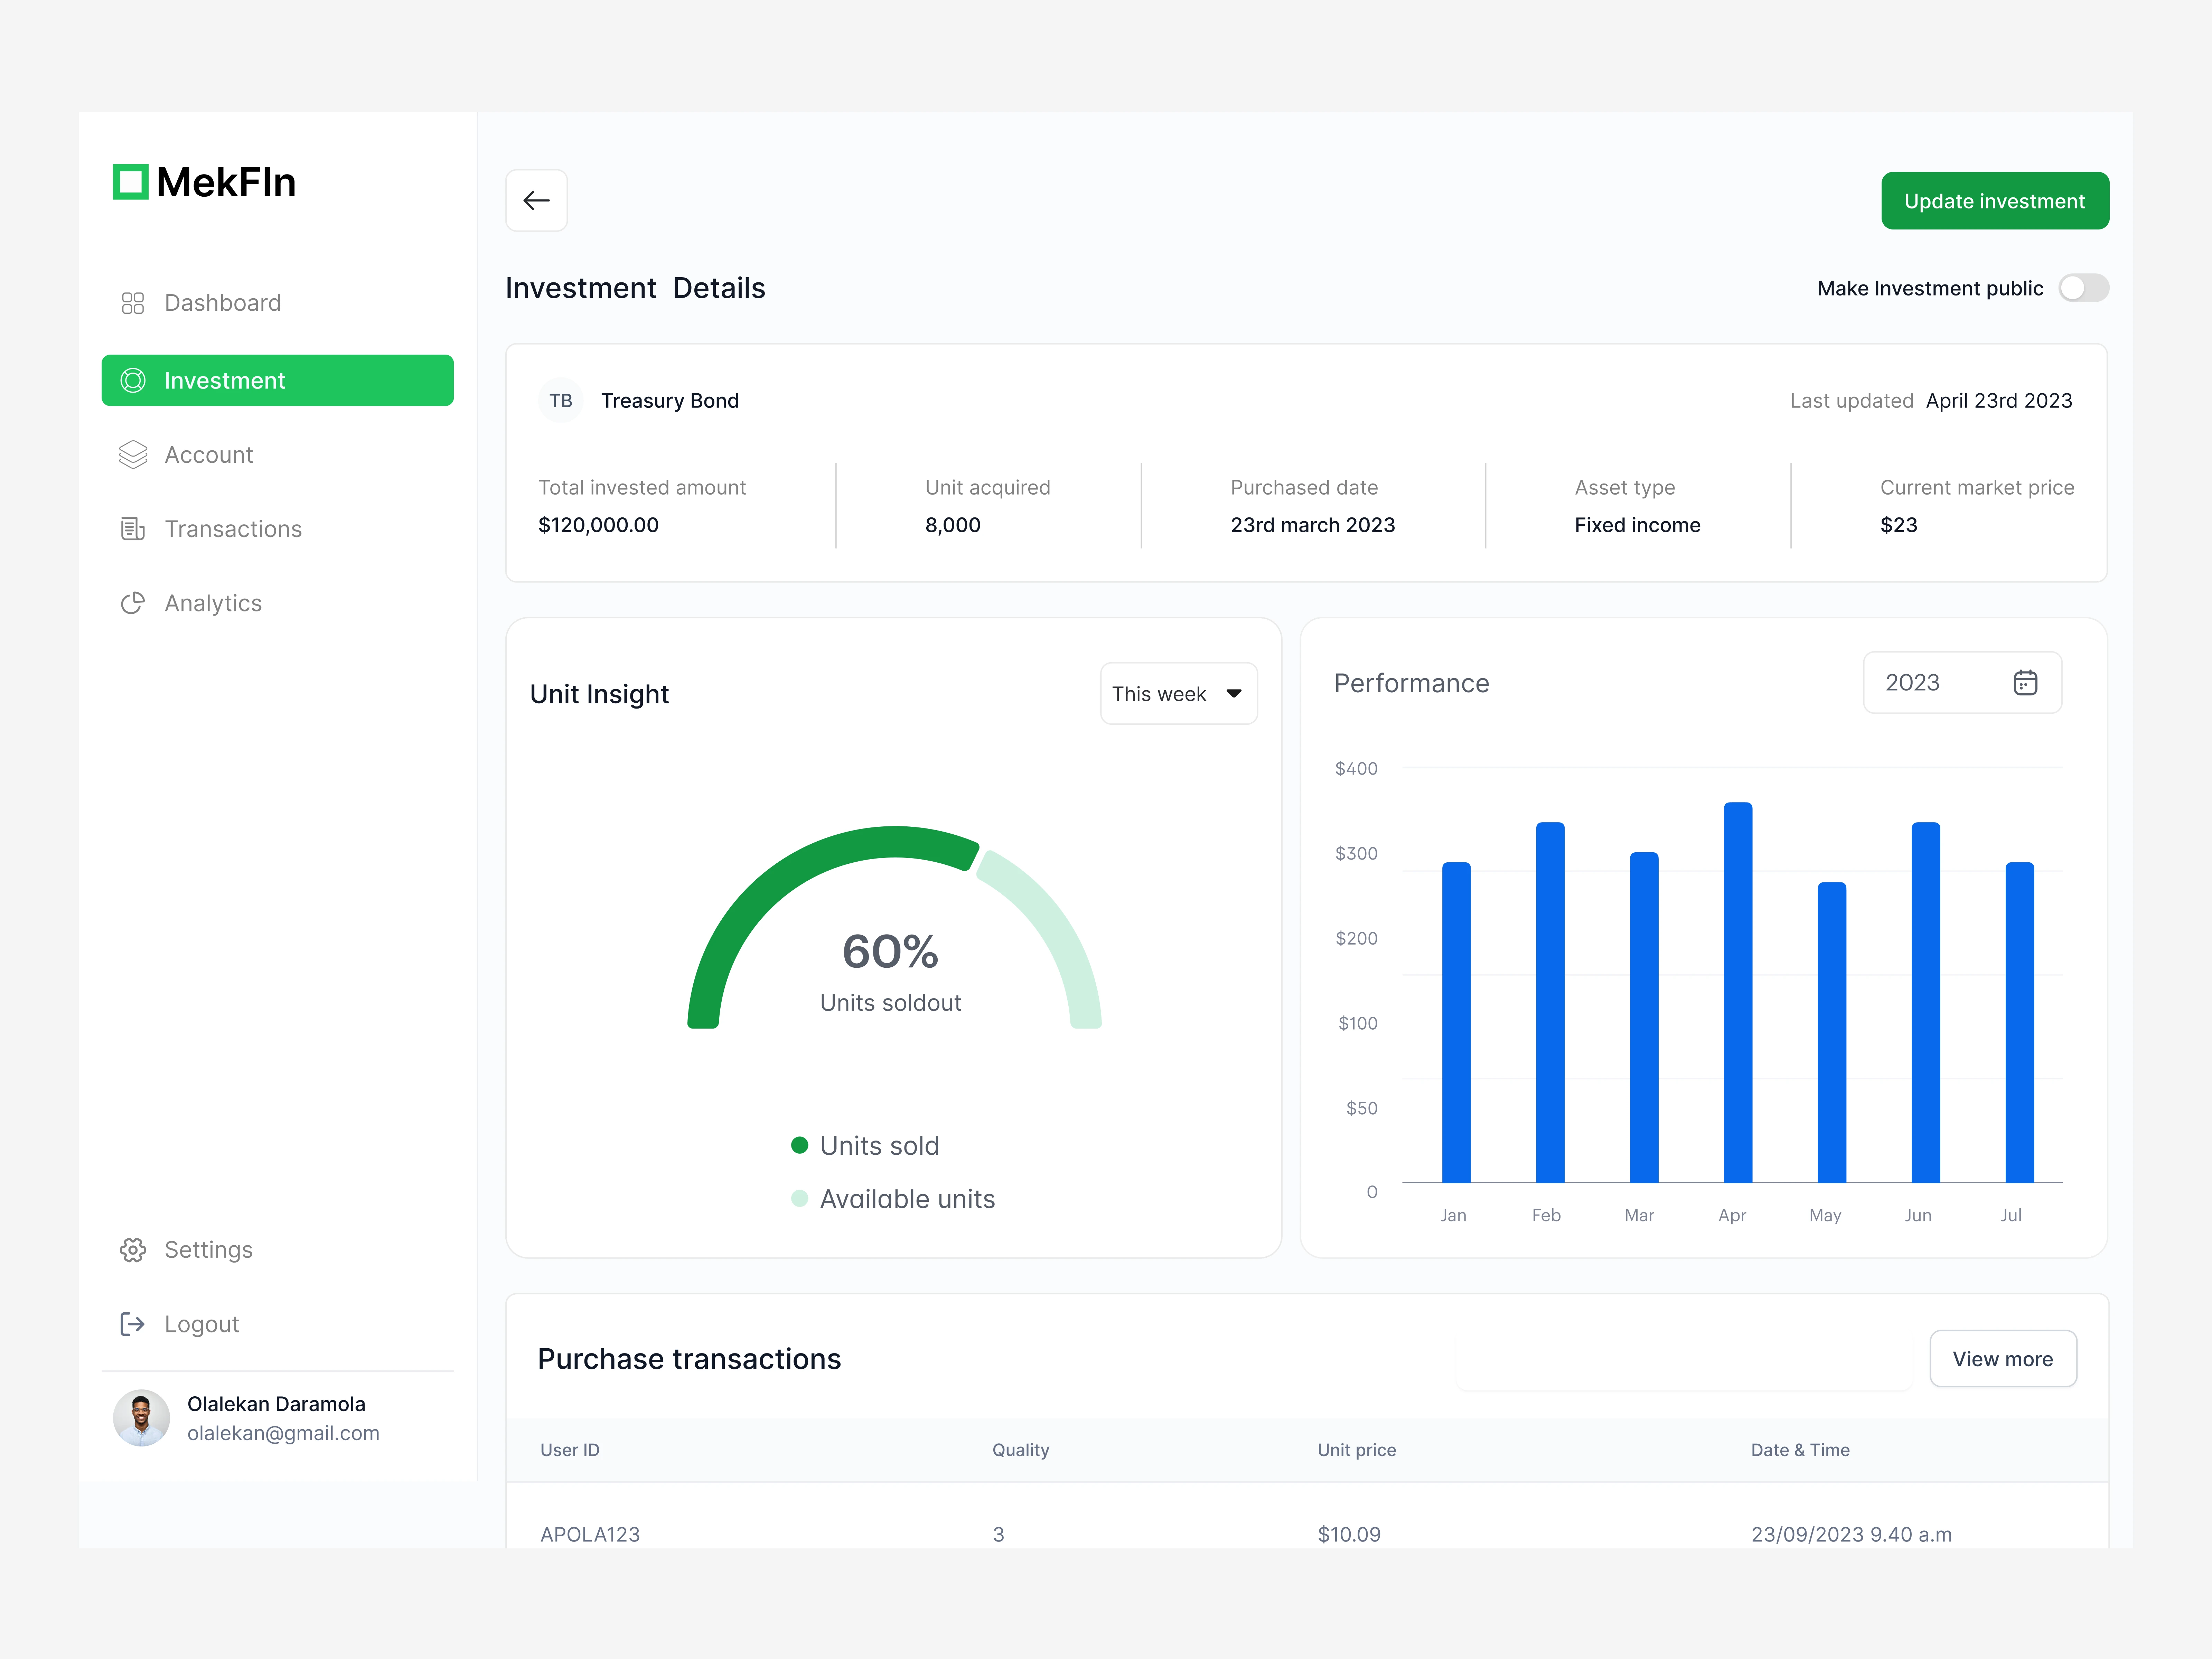Image resolution: width=2212 pixels, height=1659 pixels.
Task: Click the Dashboard grid icon
Action: (x=133, y=303)
